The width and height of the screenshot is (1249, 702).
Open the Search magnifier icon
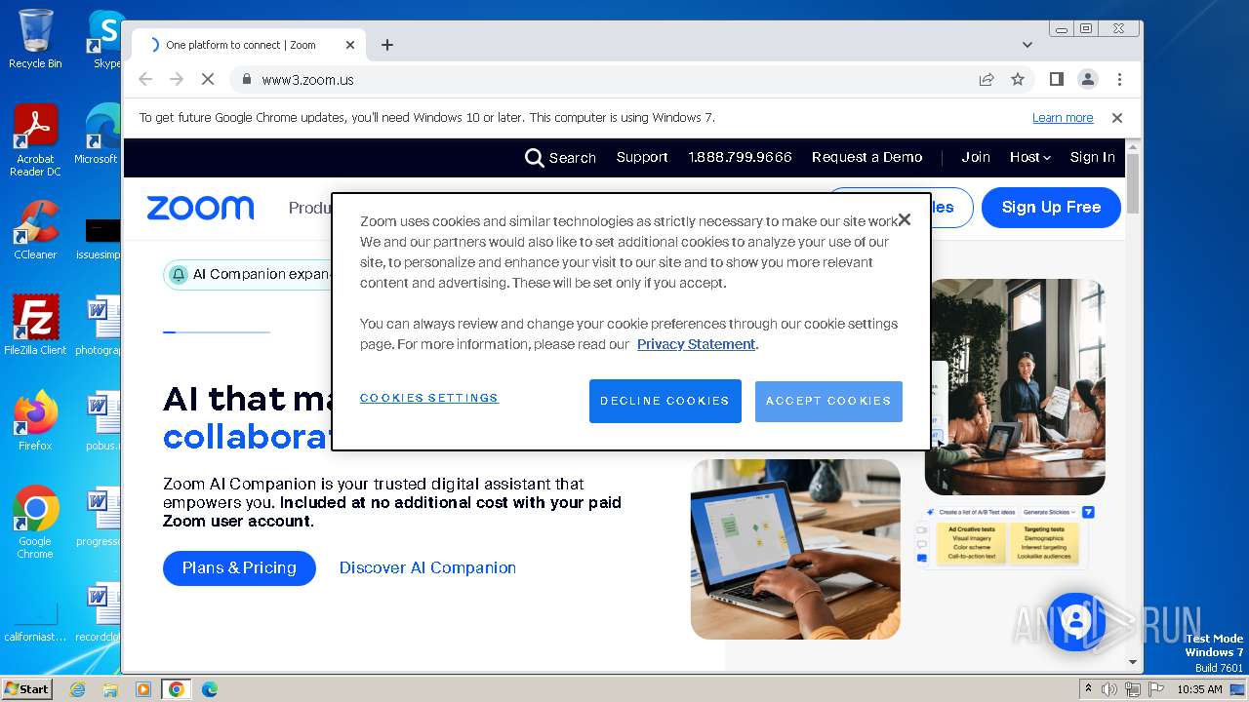(534, 158)
